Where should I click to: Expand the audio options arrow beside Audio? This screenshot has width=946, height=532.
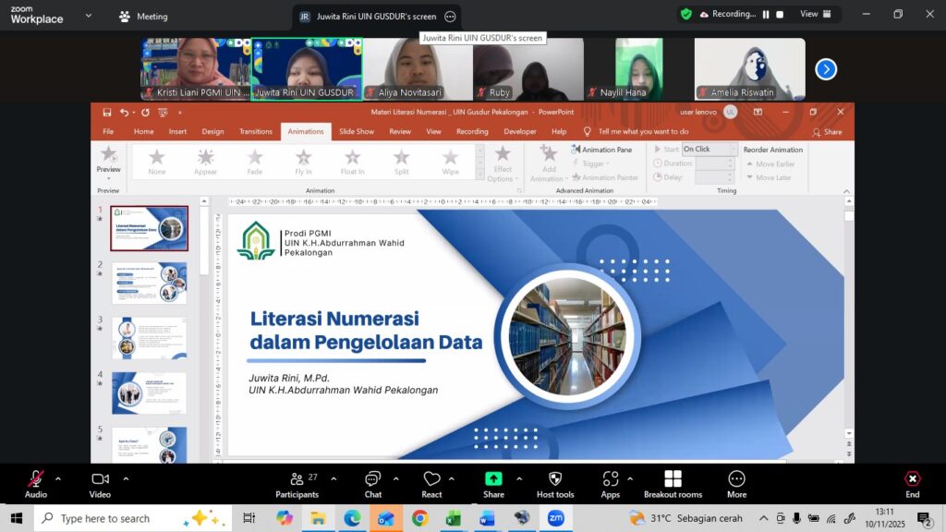[x=58, y=478]
